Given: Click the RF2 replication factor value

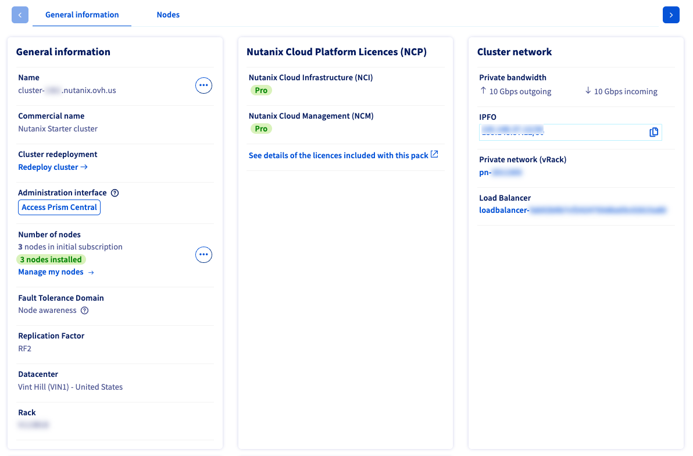Looking at the screenshot, I should pos(25,348).
